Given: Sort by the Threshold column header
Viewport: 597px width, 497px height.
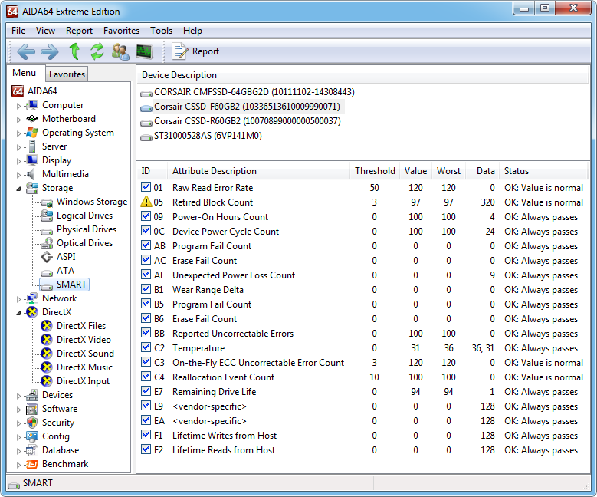Looking at the screenshot, I should [x=375, y=171].
